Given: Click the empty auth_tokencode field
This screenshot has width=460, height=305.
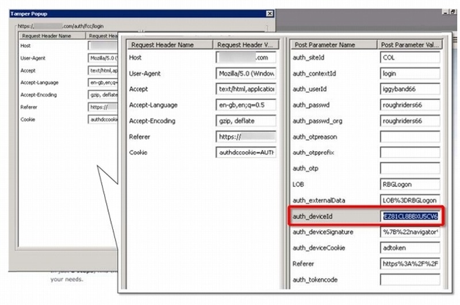Looking at the screenshot, I should [x=410, y=280].
